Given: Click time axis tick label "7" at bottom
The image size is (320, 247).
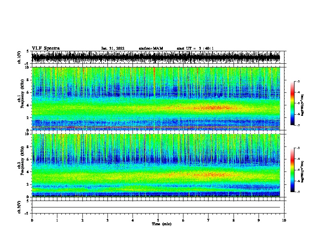Looking at the screenshot, I should [208, 220].
